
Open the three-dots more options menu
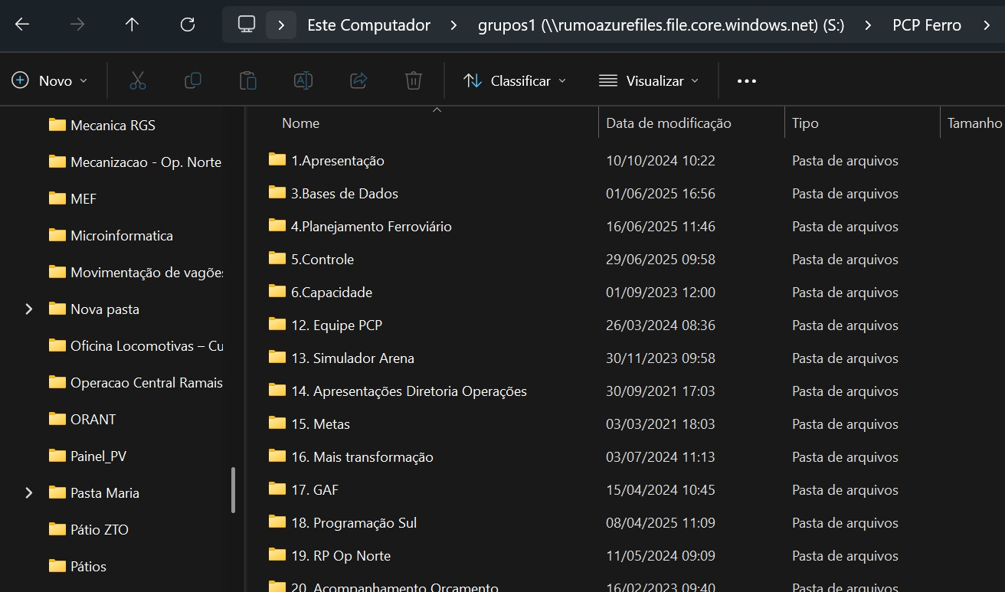[x=747, y=80]
